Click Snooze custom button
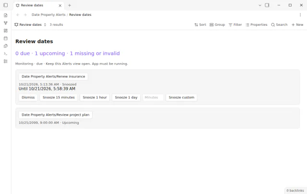The width and height of the screenshot is (307, 194). [x=181, y=97]
